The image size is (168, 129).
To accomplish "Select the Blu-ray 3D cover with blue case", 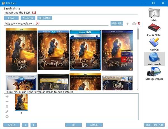I will click(85, 50).
